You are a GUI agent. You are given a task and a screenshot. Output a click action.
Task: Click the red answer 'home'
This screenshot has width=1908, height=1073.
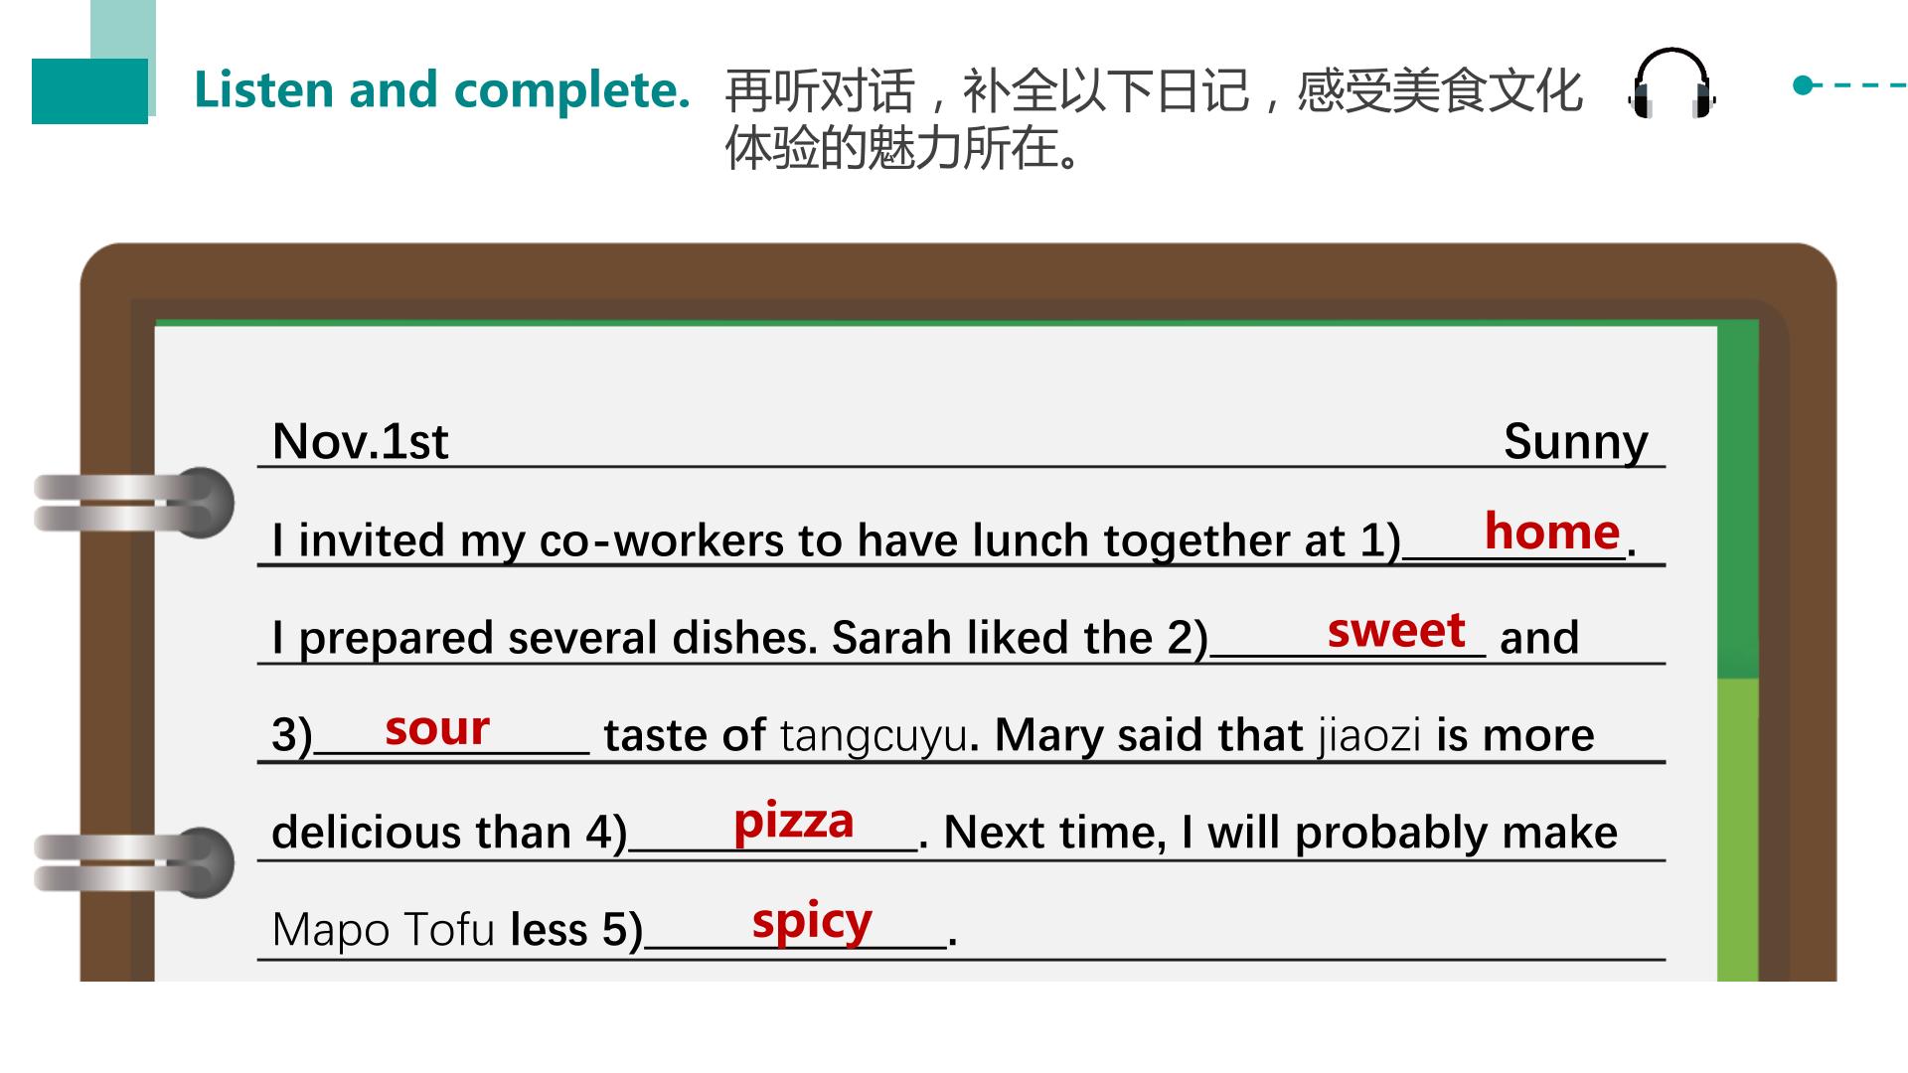[1552, 532]
